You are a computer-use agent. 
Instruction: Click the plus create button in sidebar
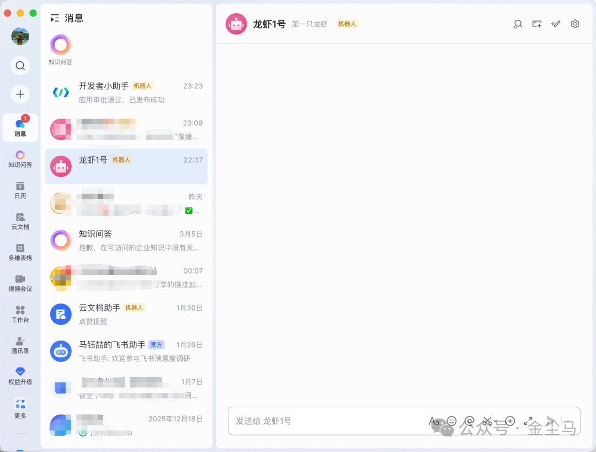[20, 94]
